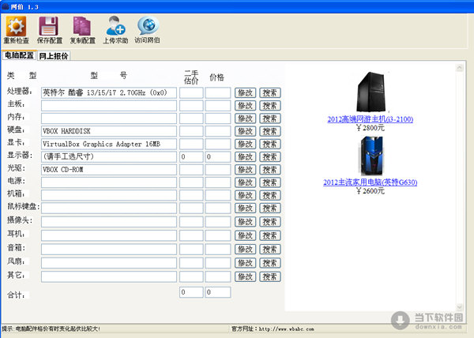Click the 显示器 field 请手工选尺寸
Viewport: 474px width, 338px height.
[109, 157]
